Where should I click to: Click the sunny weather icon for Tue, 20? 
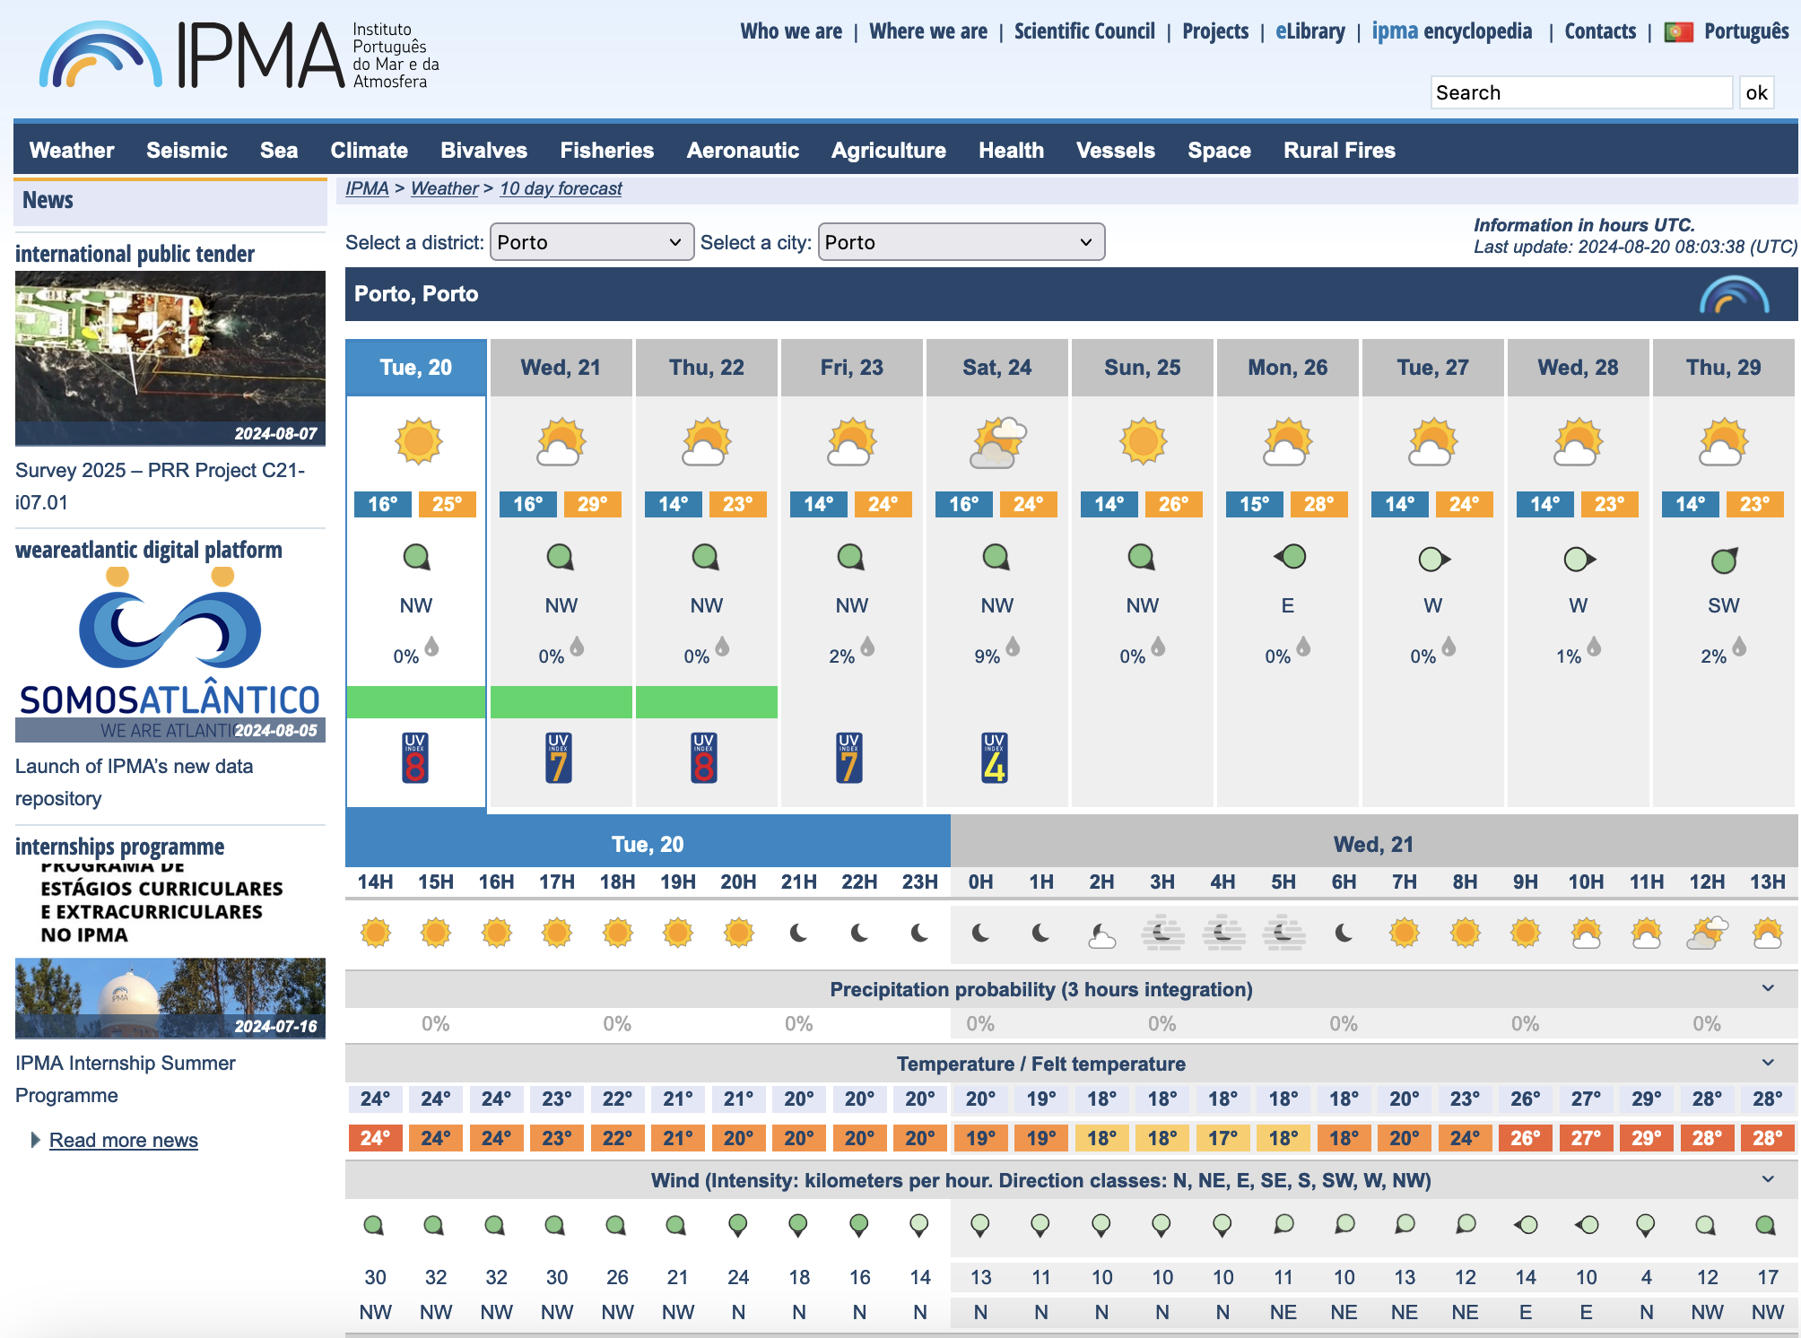(416, 441)
